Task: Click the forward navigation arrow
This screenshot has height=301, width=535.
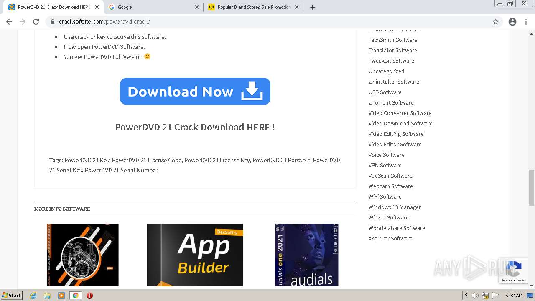Action: [23, 22]
